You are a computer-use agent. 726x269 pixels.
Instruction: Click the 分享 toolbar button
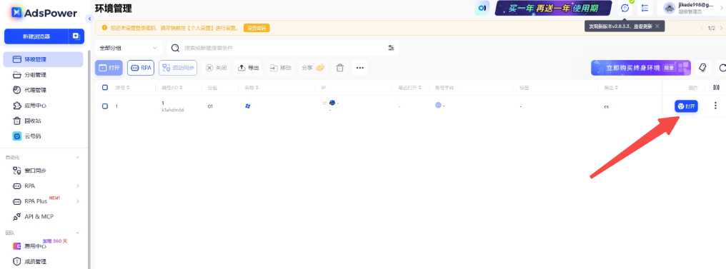pos(313,68)
